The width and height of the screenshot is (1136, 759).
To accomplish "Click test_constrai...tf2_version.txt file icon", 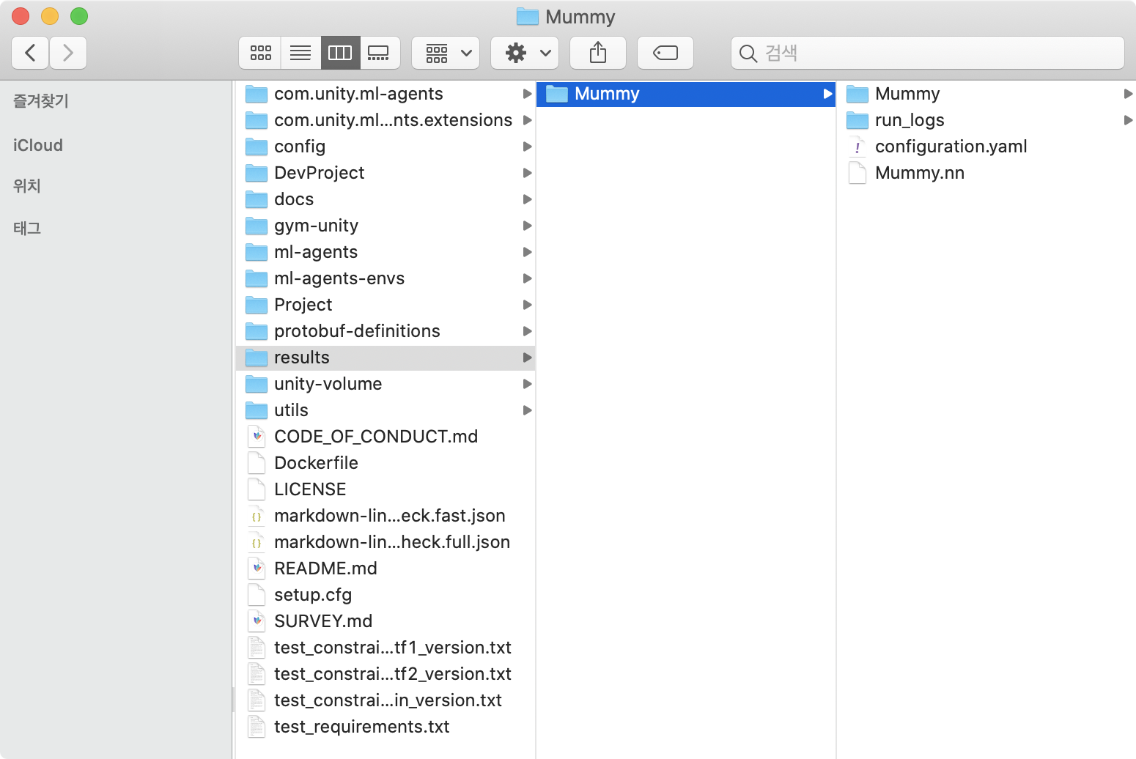I will point(257,674).
